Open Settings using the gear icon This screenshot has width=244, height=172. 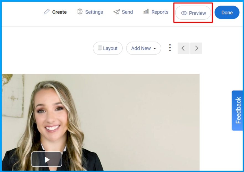(80, 12)
